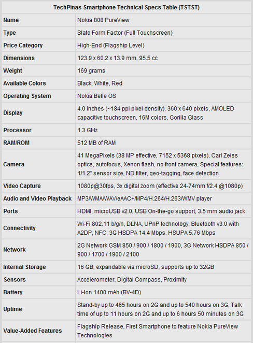The image size is (253, 343).
Task: Click the dimensions value 123.9 x 60.2 x 13.9 mm
Action: point(117,58)
